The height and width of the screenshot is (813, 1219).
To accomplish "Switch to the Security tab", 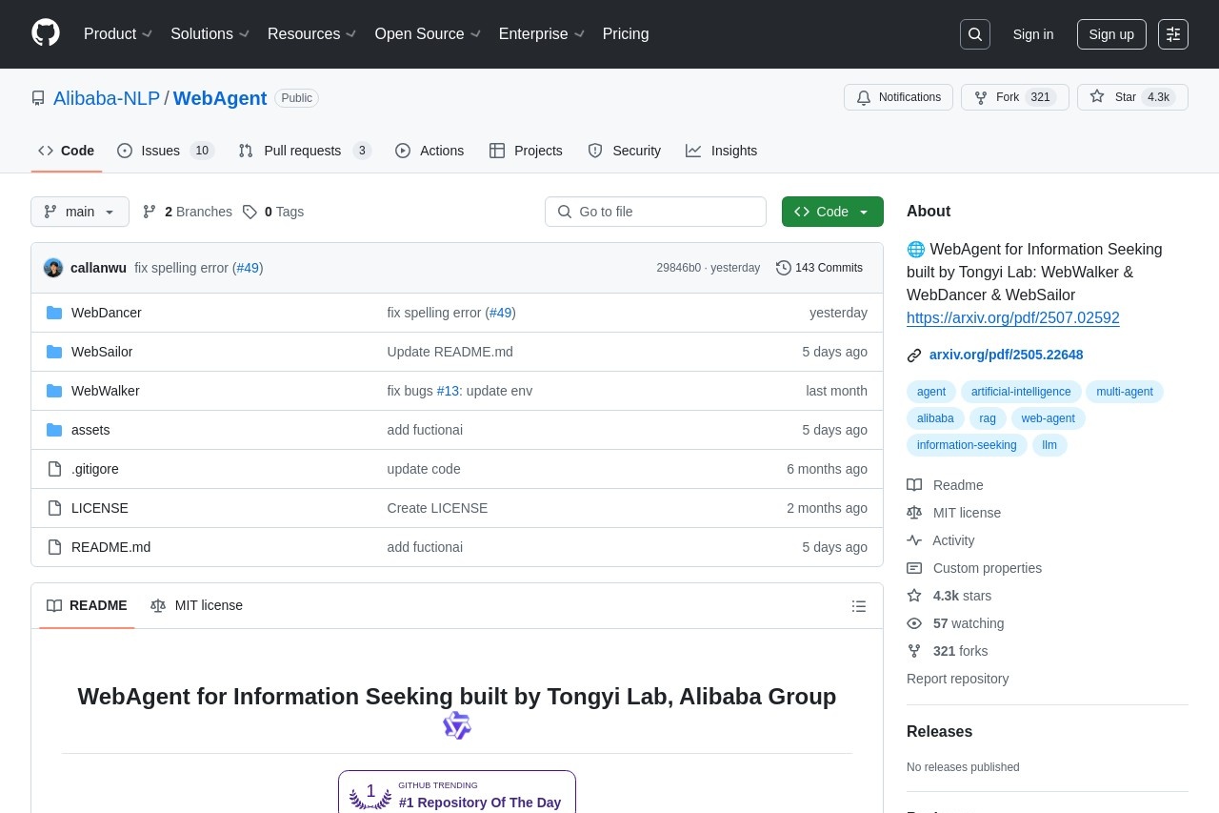I will [x=625, y=151].
